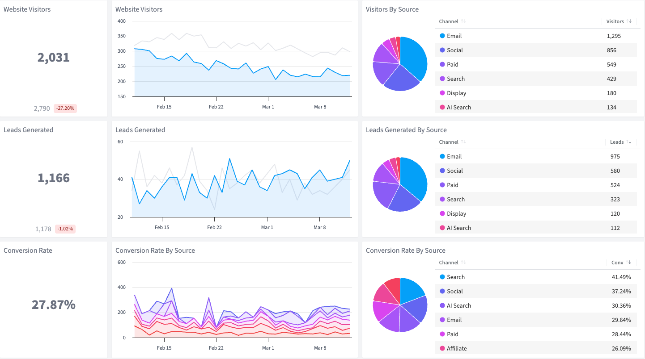The width and height of the screenshot is (645, 359).
Task: Click the Conversion Rate By Source pie chart
Action: (x=400, y=305)
